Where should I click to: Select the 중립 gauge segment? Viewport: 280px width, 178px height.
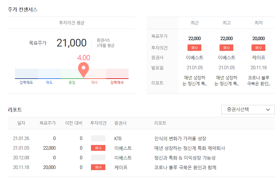72,74
